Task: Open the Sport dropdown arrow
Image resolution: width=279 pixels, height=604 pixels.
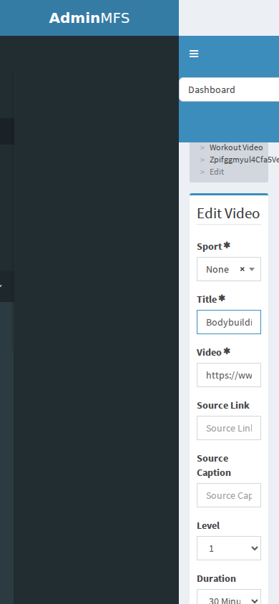Action: pyautogui.click(x=252, y=269)
